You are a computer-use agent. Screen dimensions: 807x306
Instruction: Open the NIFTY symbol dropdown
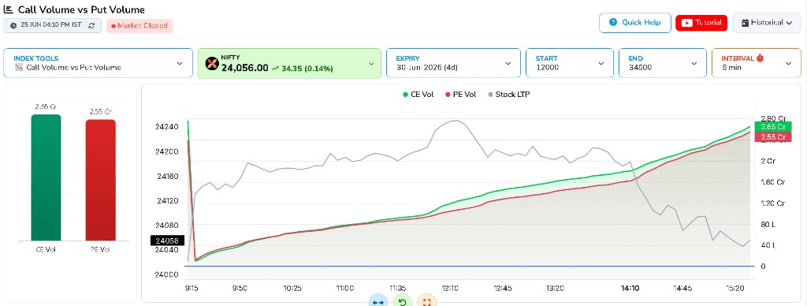pyautogui.click(x=289, y=63)
